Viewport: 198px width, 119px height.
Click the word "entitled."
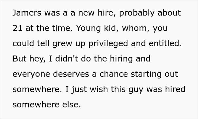click(165, 43)
